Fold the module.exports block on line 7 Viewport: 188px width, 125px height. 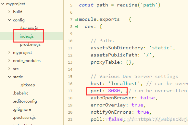pyautogui.click(x=76, y=19)
